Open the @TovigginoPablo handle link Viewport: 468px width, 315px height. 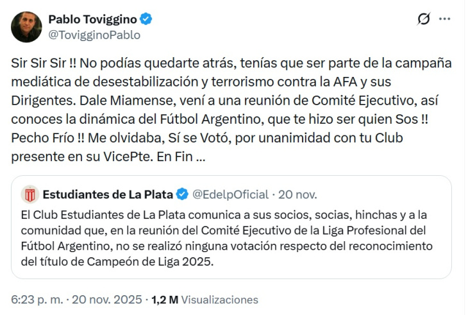click(x=94, y=35)
